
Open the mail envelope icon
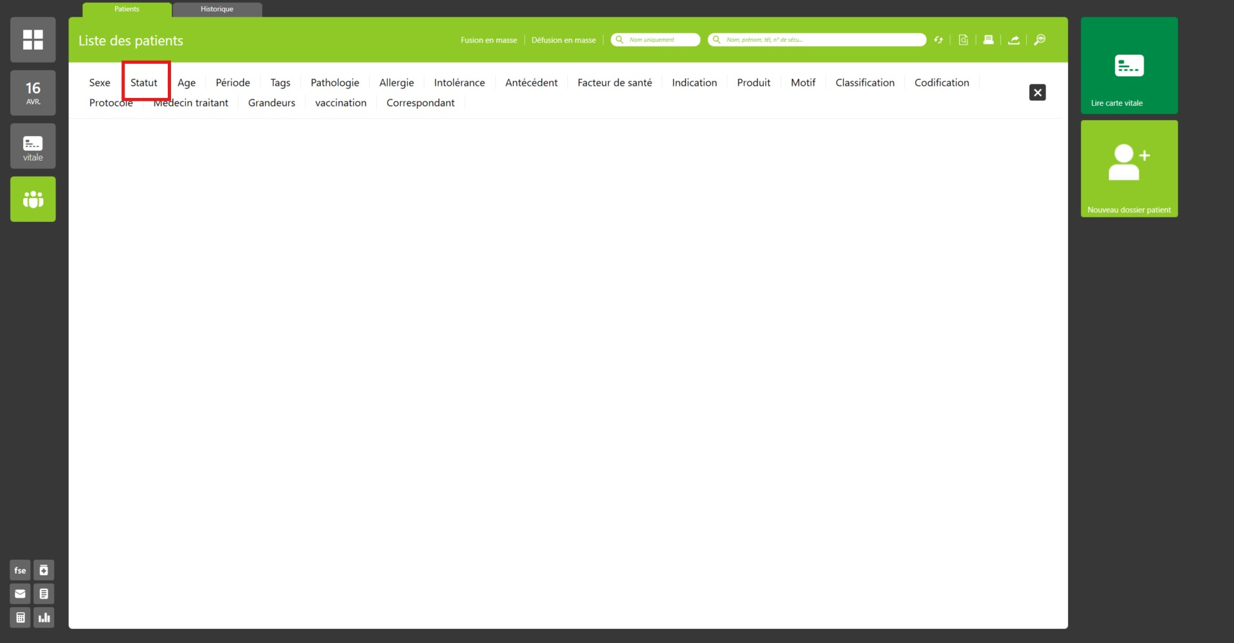(x=20, y=594)
